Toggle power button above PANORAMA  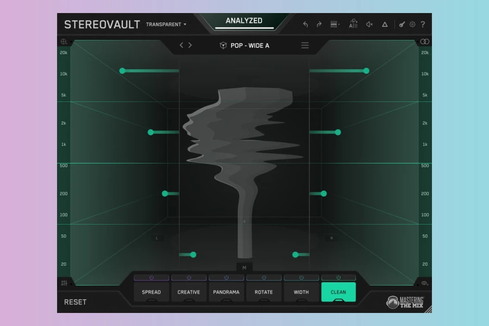(227, 277)
